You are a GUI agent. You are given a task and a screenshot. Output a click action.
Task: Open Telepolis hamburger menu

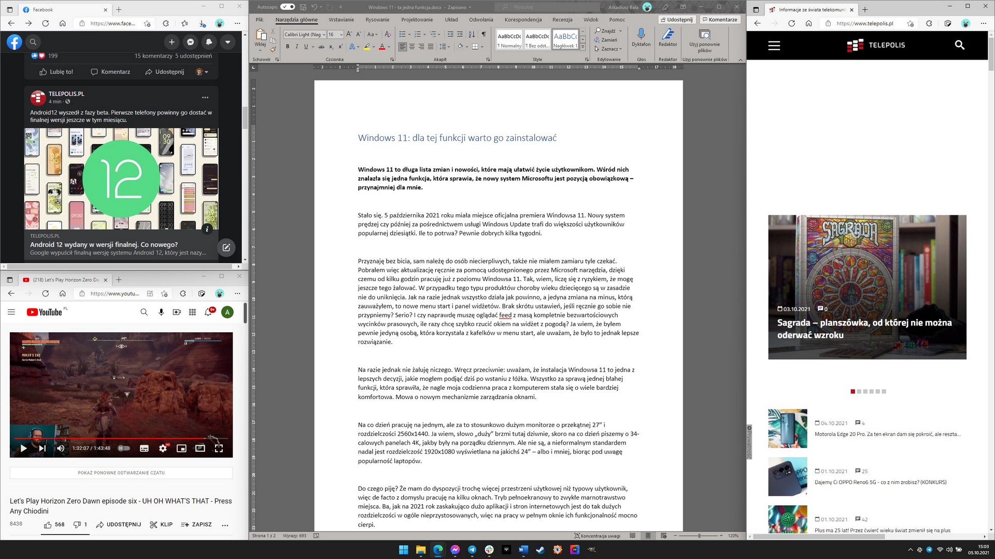pos(774,45)
